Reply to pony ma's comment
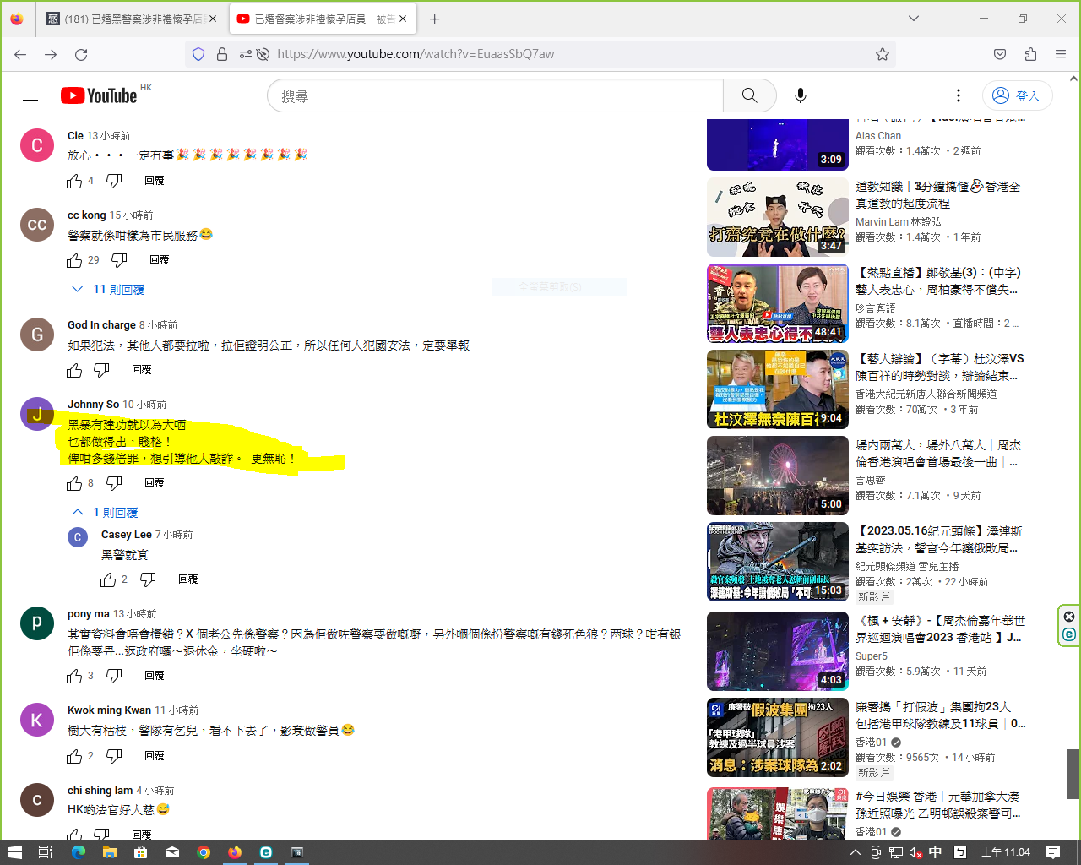Image resolution: width=1081 pixels, height=865 pixels. click(x=155, y=676)
